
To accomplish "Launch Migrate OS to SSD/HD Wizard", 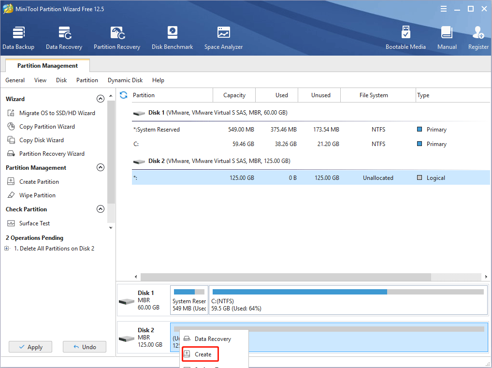I will click(x=51, y=113).
